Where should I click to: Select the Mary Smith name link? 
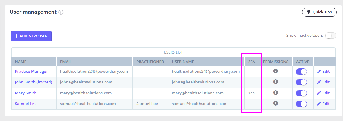pos(26,93)
